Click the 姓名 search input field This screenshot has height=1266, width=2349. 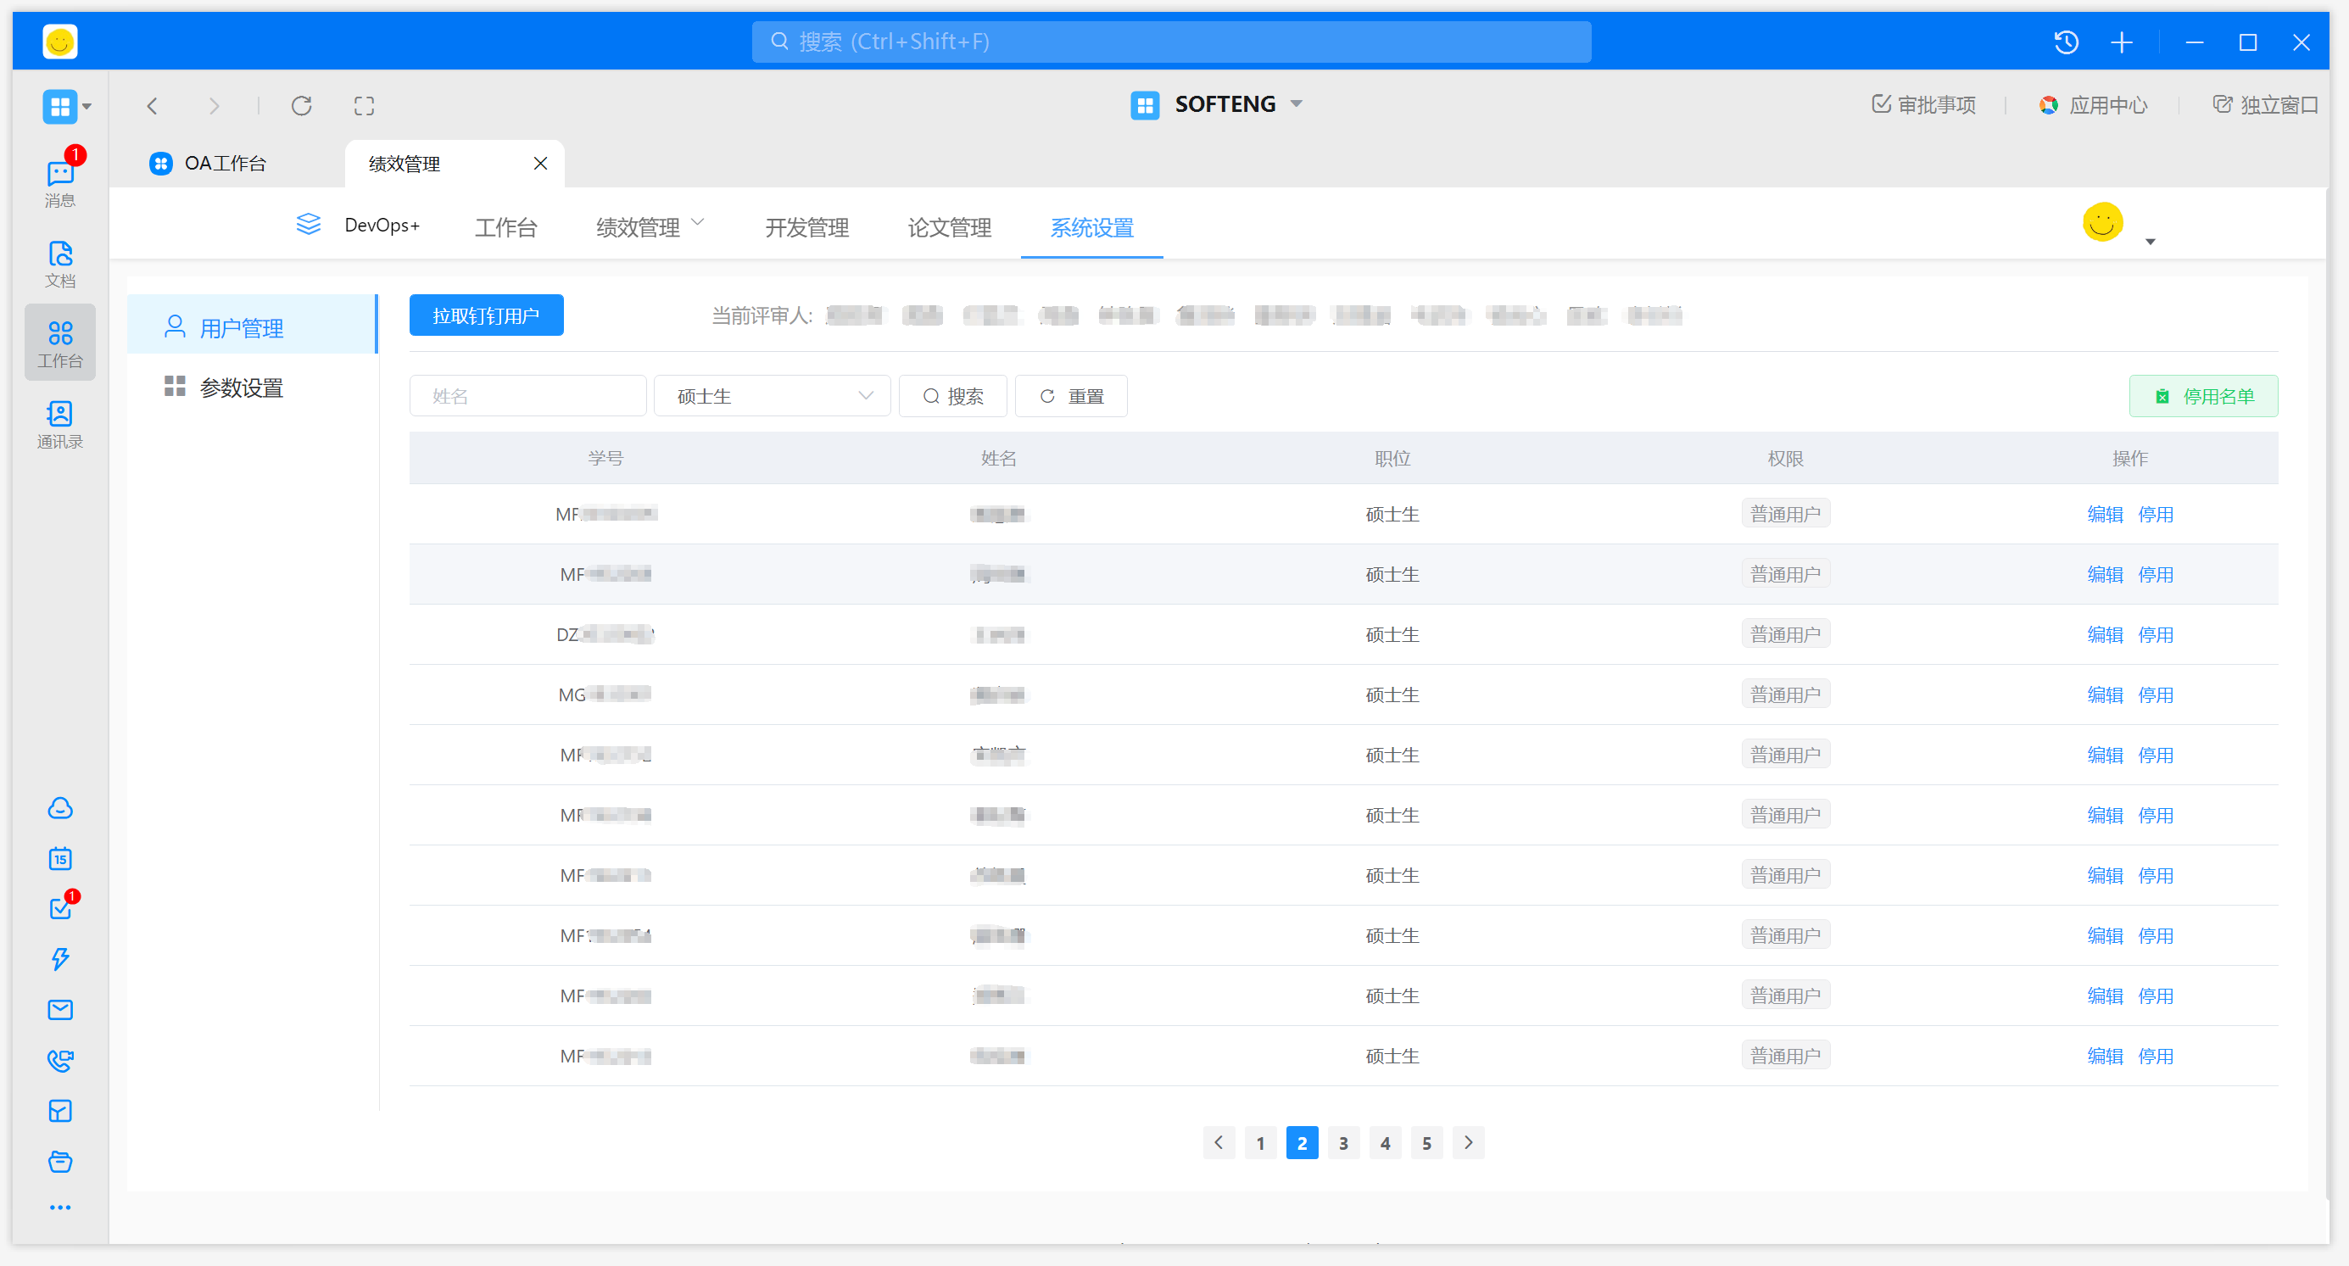527,396
